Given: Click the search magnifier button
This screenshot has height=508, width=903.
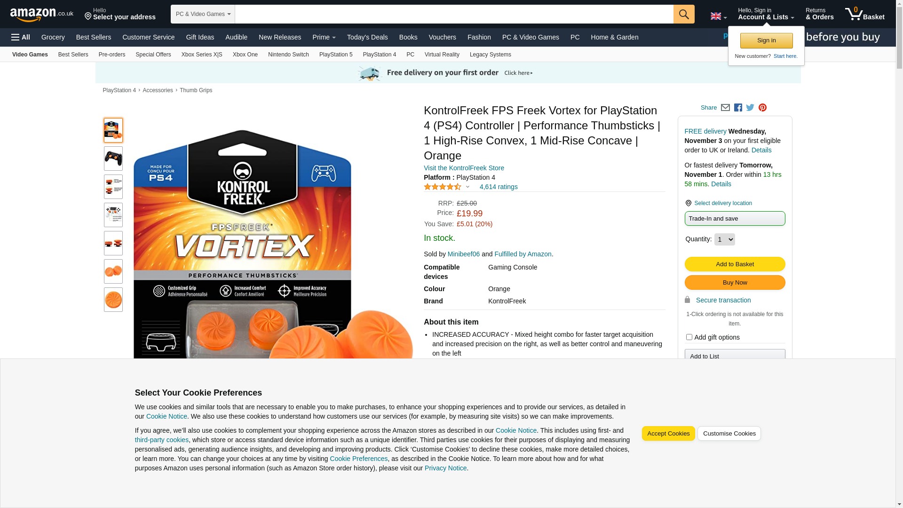Looking at the screenshot, I should point(684,14).
